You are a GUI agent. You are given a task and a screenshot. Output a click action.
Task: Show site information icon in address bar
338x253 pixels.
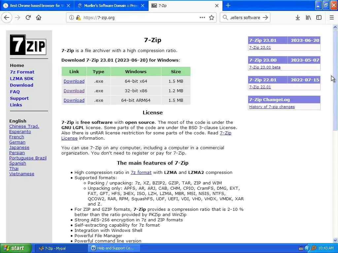point(71,18)
